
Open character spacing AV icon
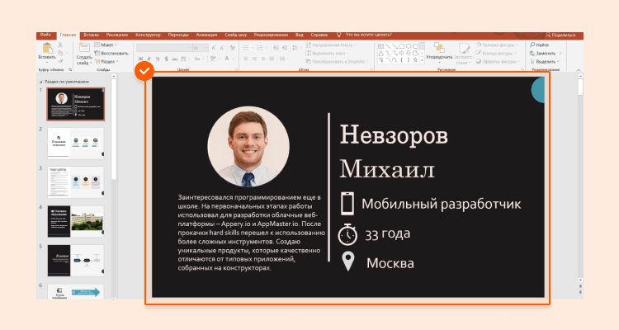click(x=184, y=59)
